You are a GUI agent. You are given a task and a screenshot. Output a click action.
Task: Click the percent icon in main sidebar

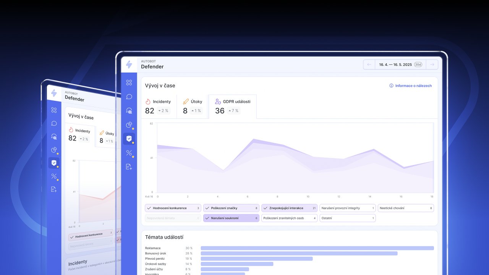[x=129, y=153]
